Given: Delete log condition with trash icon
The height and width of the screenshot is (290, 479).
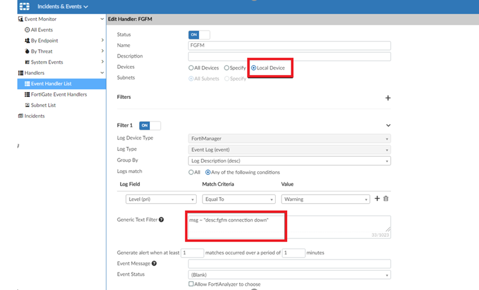Looking at the screenshot, I should [386, 199].
